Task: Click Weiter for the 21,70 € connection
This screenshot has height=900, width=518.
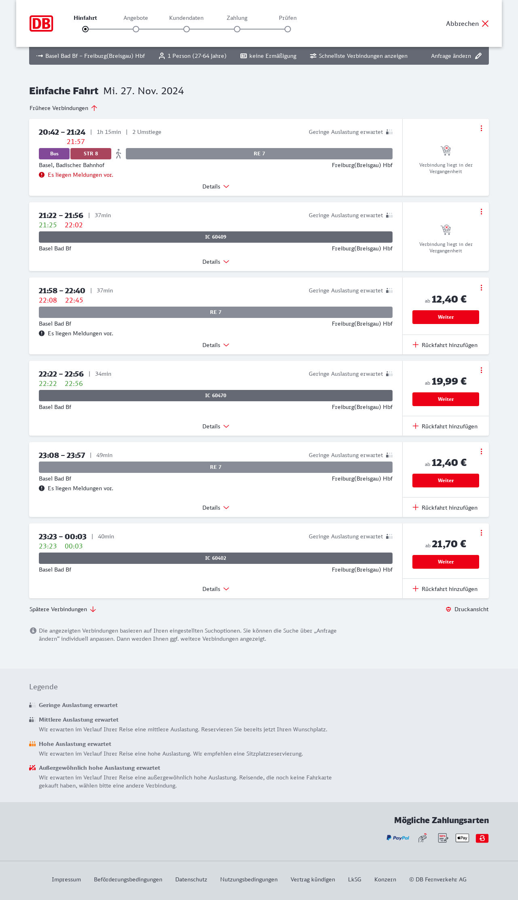Action: pyautogui.click(x=446, y=562)
